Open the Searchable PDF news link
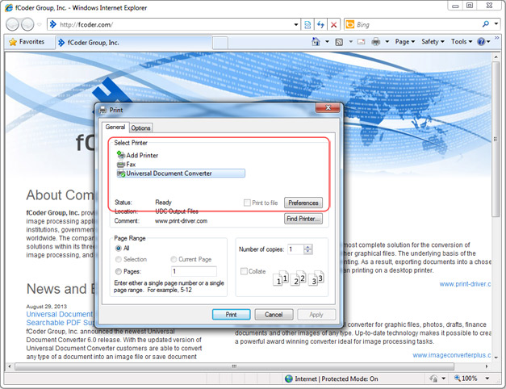 pyautogui.click(x=61, y=323)
